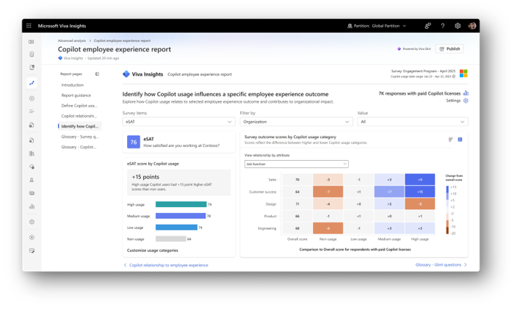Viewport: 517px width, 312px height.
Task: Open the app launcher waffle icon
Action: tap(29, 26)
